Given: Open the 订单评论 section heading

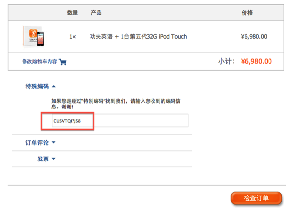Looking at the screenshot, I should tap(37, 143).
